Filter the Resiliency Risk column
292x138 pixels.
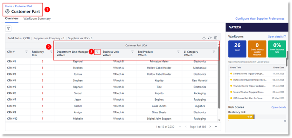[x=51, y=52]
